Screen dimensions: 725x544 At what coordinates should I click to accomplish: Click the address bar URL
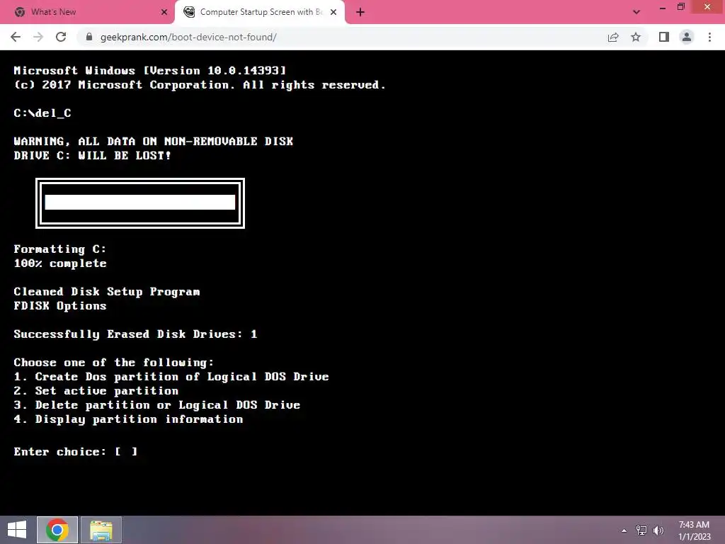point(188,37)
